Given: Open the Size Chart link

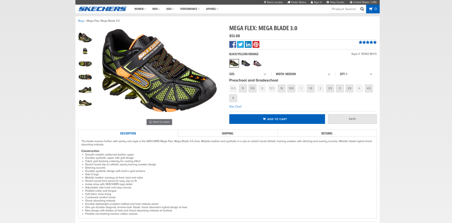Looking at the screenshot, I should coord(235,107).
